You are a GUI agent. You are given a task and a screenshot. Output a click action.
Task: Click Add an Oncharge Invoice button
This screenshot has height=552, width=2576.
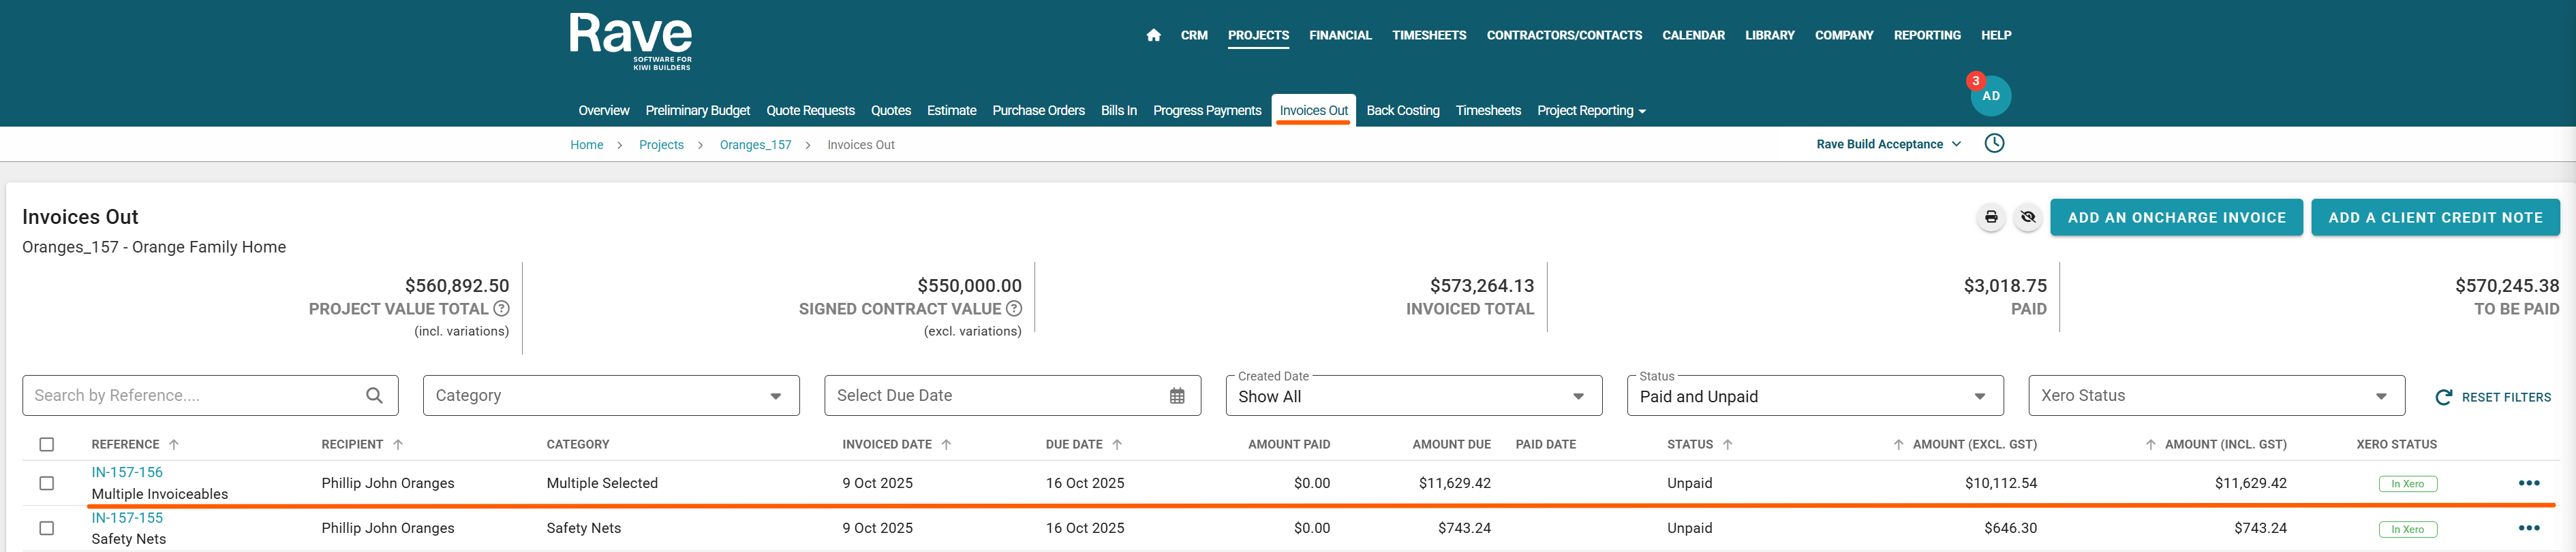(x=2176, y=218)
